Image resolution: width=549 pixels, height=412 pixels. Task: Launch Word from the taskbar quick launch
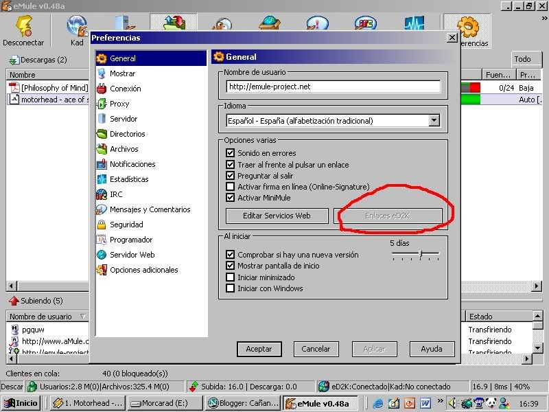click(x=425, y=403)
